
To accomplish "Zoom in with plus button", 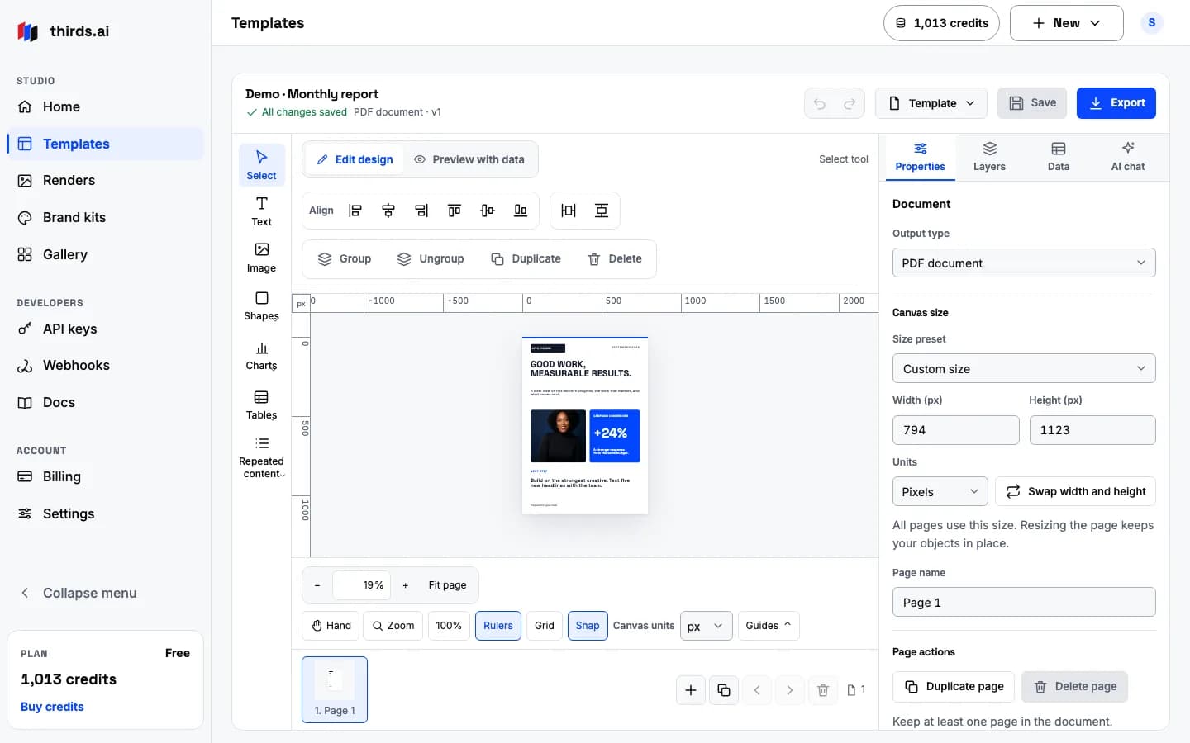I will (406, 585).
